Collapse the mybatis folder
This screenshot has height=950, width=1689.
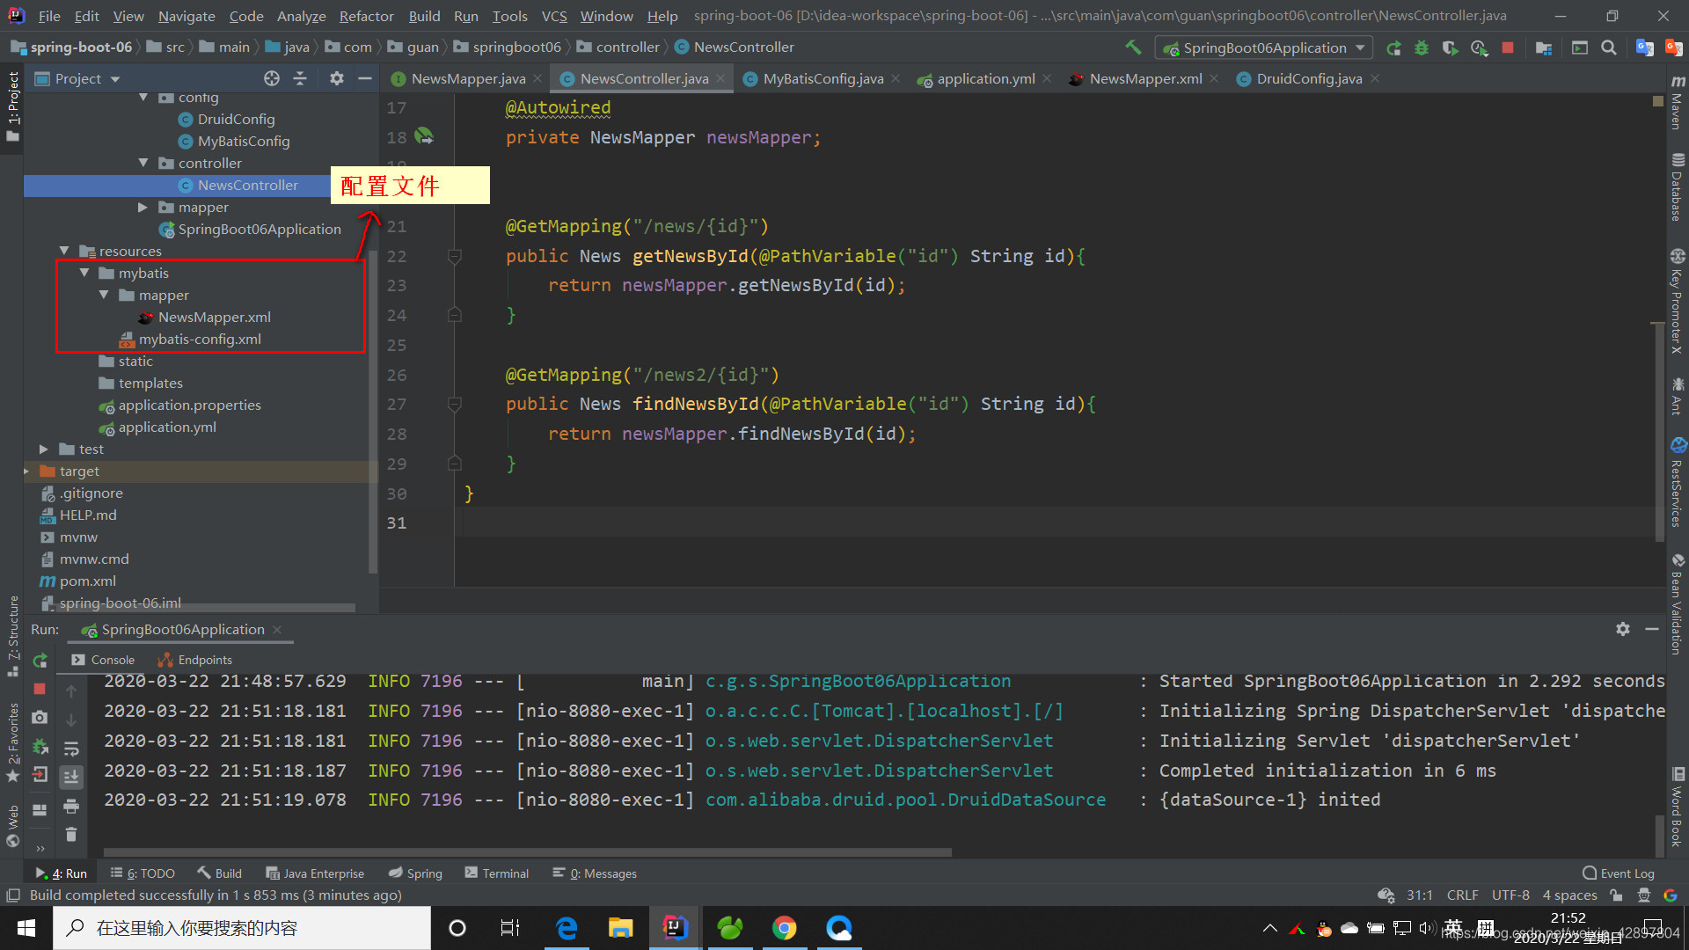pyautogui.click(x=84, y=274)
